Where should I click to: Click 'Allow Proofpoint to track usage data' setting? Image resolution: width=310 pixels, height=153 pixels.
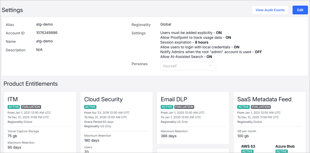(196, 38)
